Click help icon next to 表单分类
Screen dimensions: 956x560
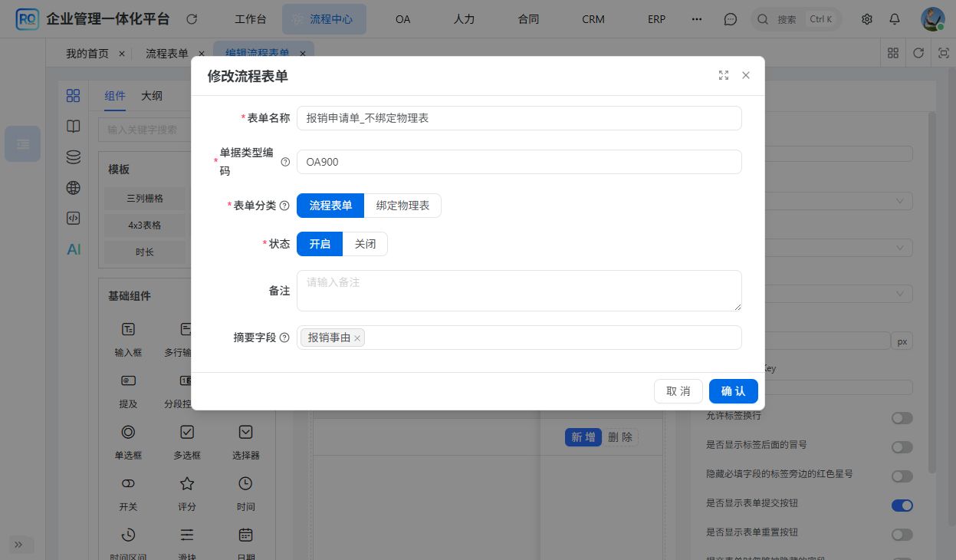tap(284, 206)
